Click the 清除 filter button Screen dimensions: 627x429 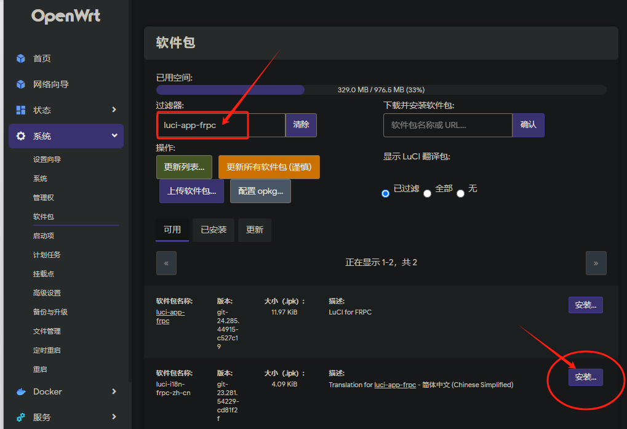click(x=301, y=125)
